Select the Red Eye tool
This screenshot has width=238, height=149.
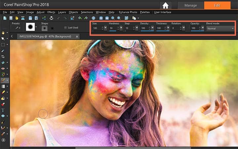click(x=3, y=69)
